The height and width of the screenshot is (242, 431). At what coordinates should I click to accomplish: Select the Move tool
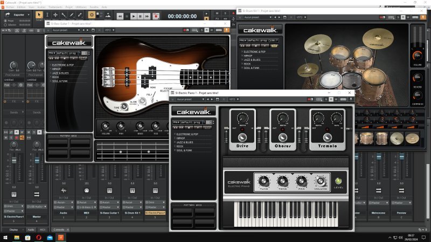55,15
